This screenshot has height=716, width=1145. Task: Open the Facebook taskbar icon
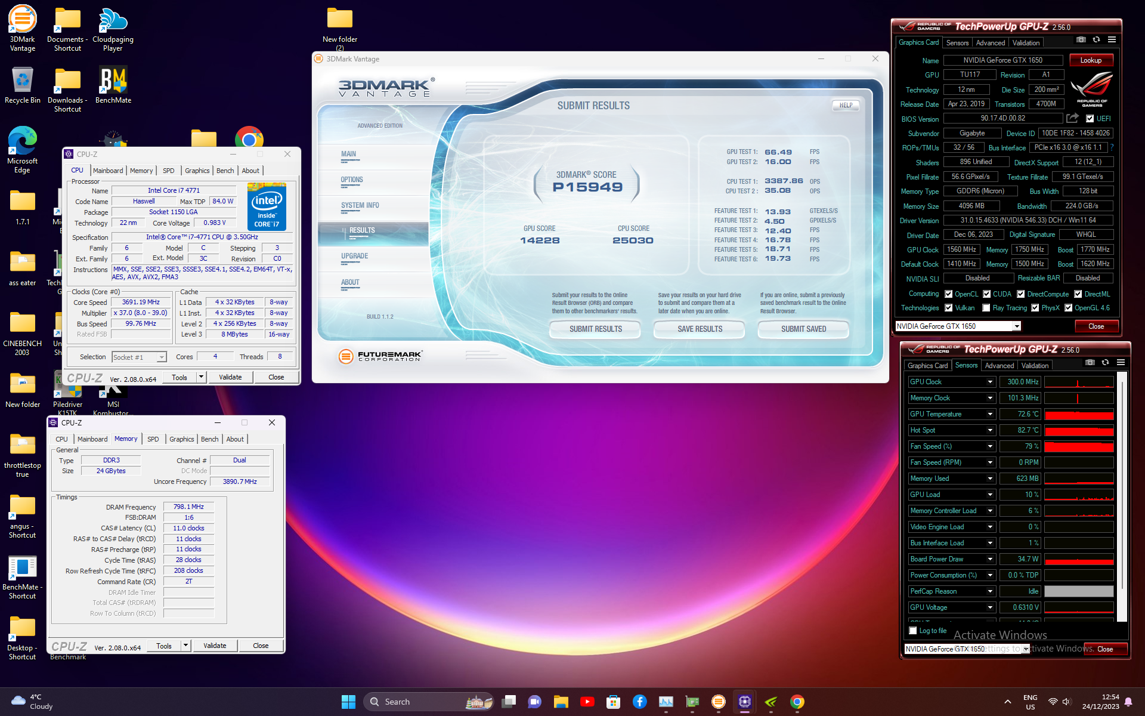point(639,702)
